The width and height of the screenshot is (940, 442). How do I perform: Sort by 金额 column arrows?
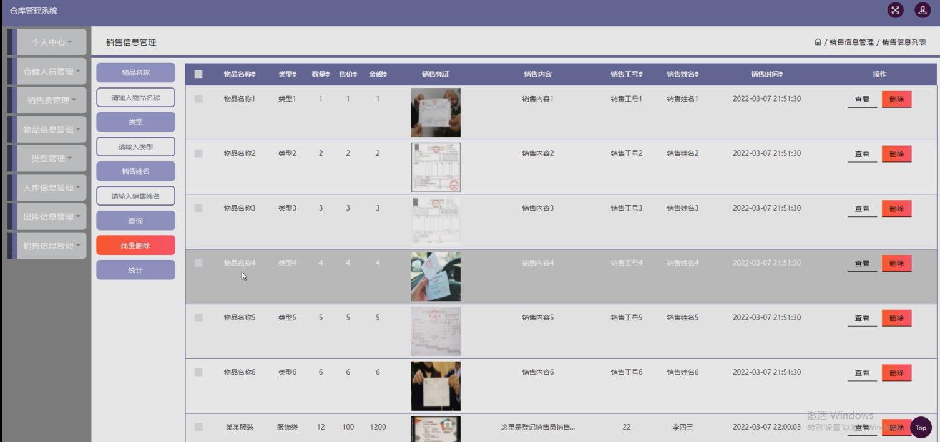click(385, 74)
